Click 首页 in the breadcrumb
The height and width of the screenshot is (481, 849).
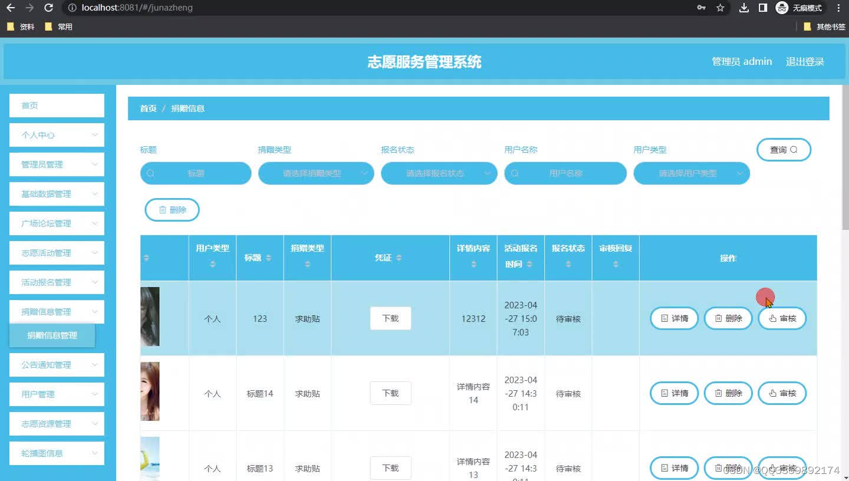click(x=148, y=108)
